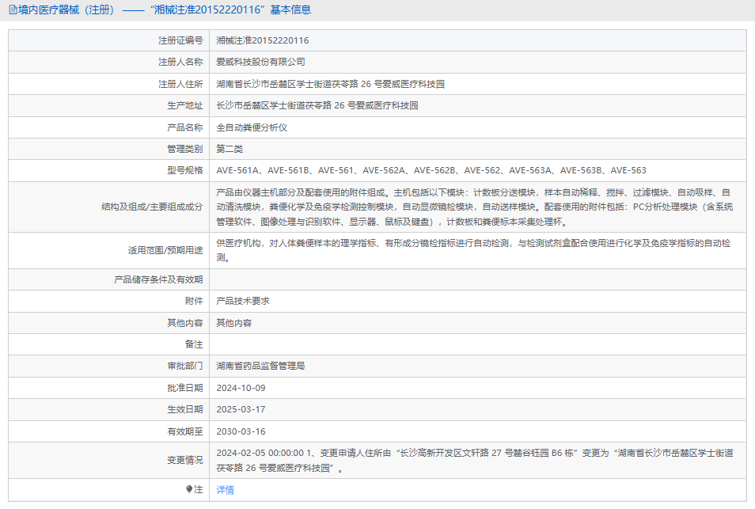Click registrant name 爱威科技股份有限公司

[260, 62]
